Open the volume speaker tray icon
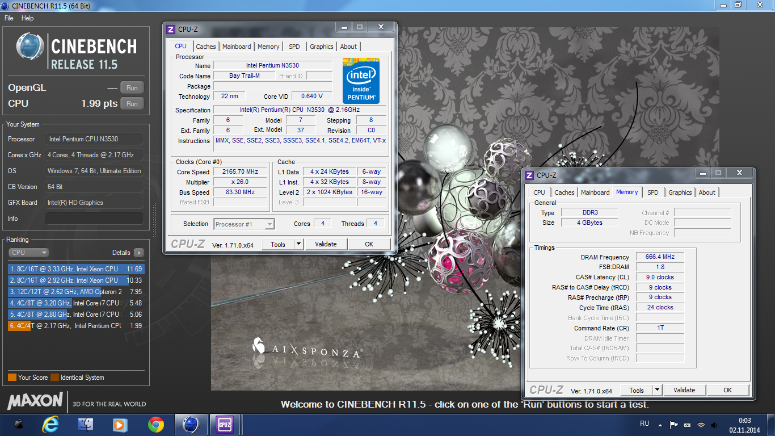 tap(715, 425)
